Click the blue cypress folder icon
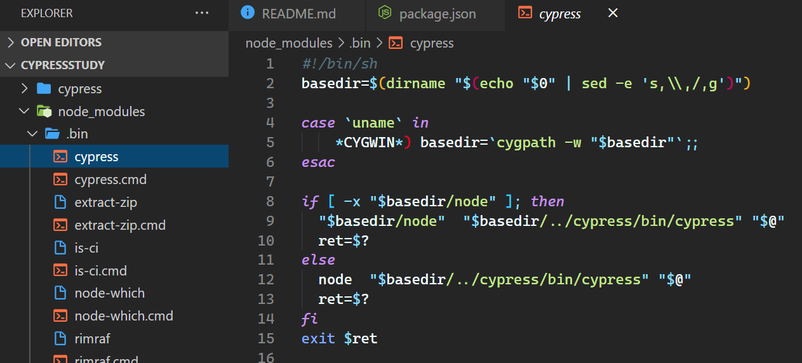 44,88
